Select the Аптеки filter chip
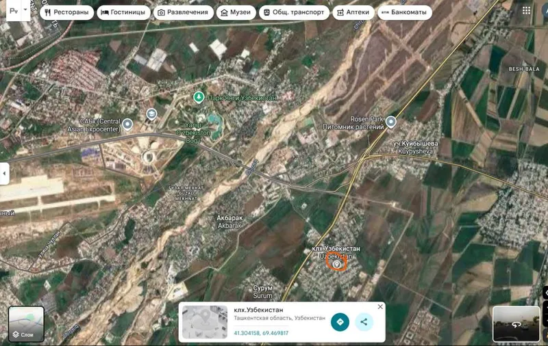The height and width of the screenshot is (346, 548). (353, 12)
